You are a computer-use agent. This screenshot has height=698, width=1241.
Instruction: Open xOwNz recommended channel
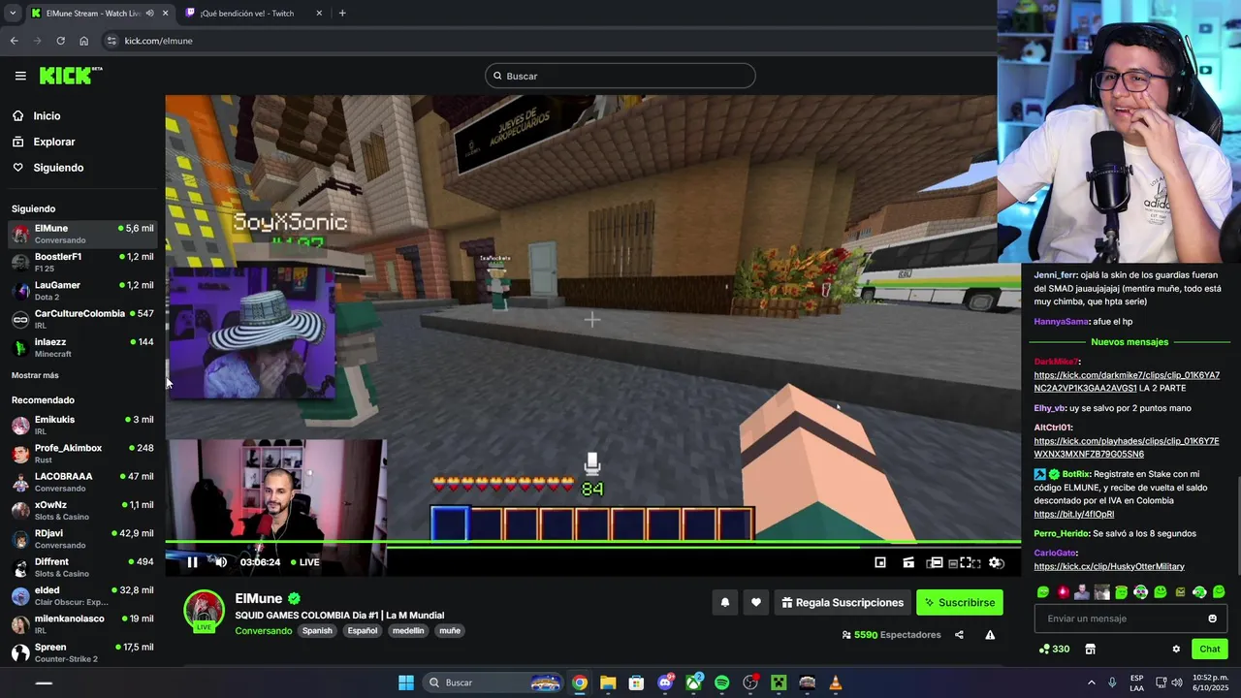pyautogui.click(x=82, y=510)
